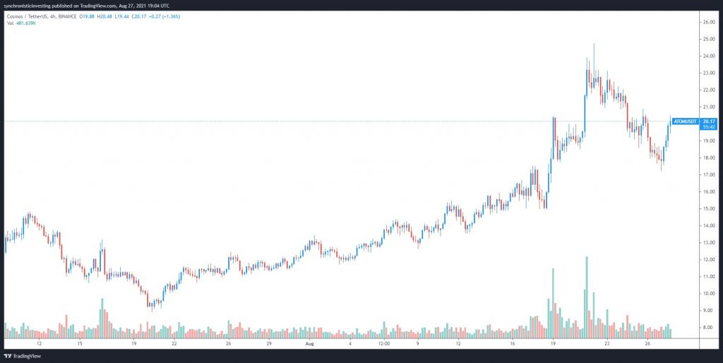Viewport: 723px width, 363px height.
Task: Click the 8.00 level on the price axis
Action: (707, 328)
